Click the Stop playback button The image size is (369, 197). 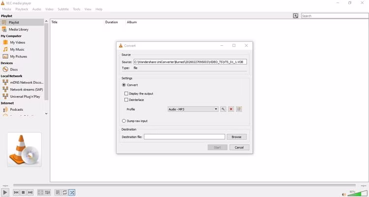click(x=23, y=193)
